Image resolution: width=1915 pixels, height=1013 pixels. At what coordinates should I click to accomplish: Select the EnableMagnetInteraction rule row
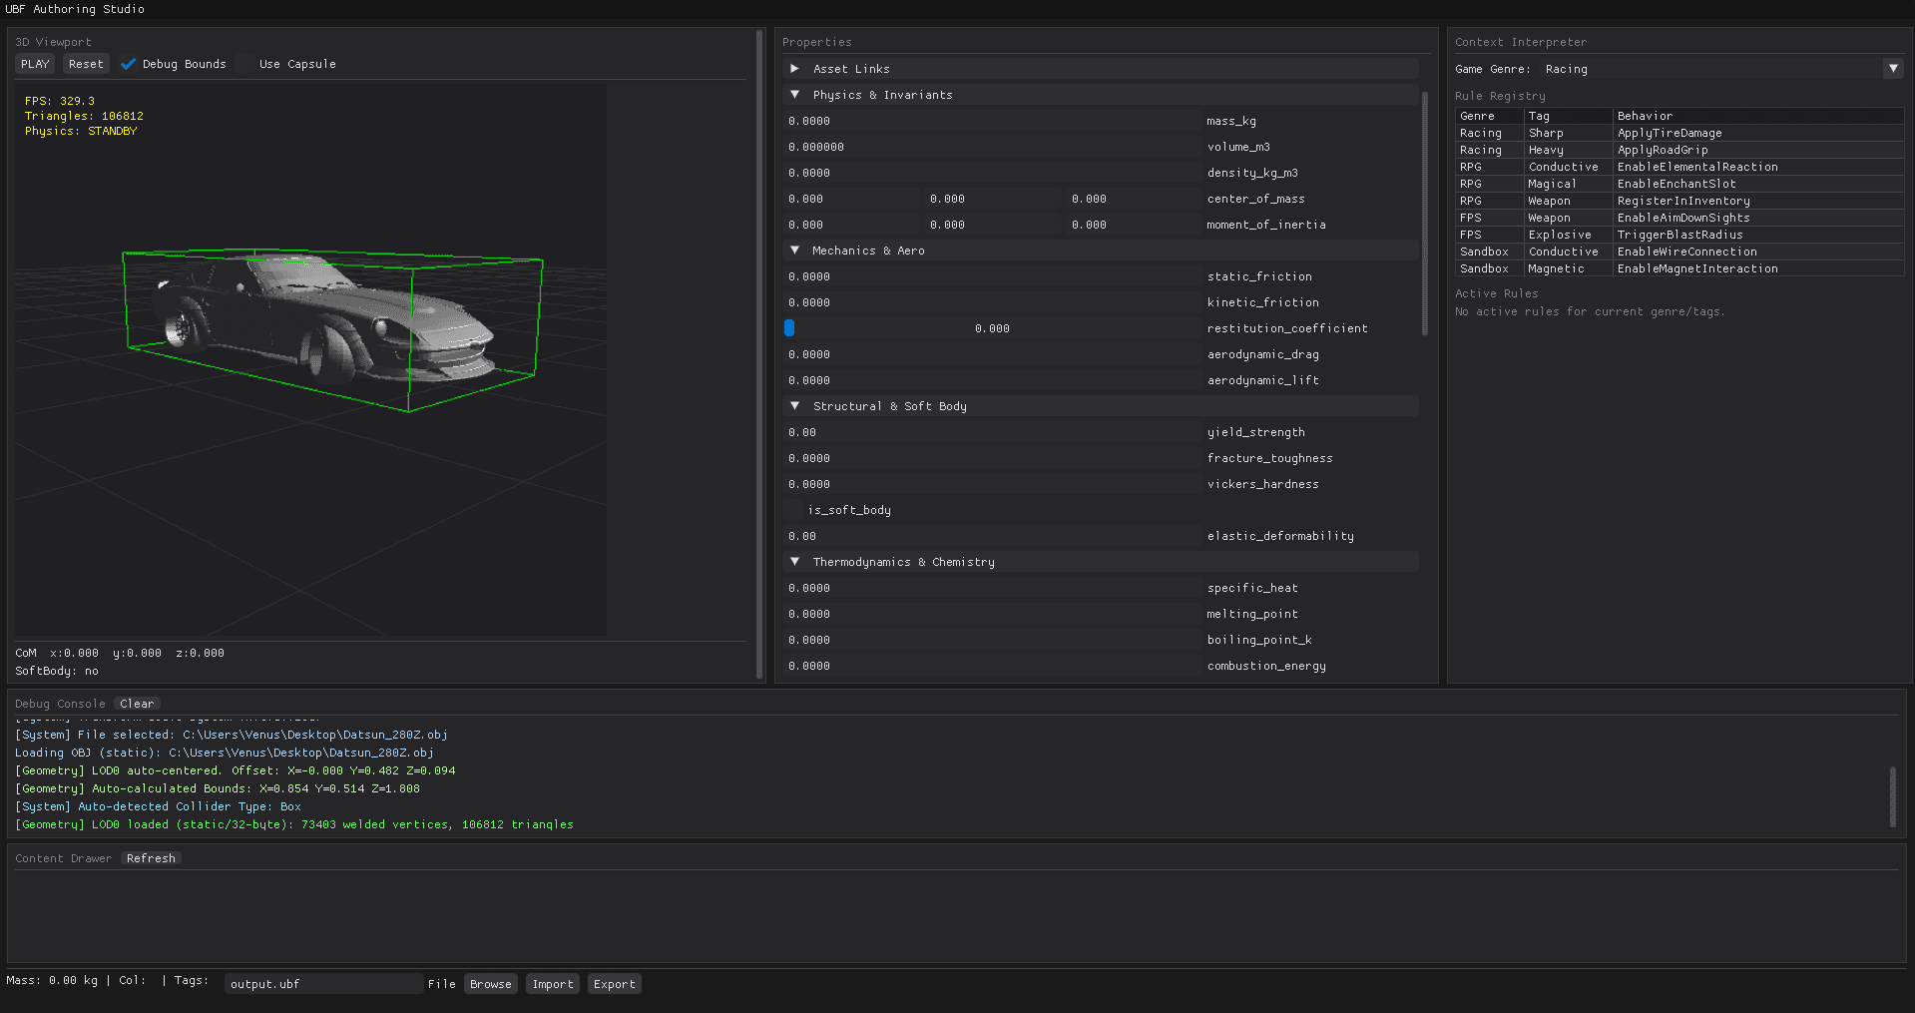point(1676,268)
